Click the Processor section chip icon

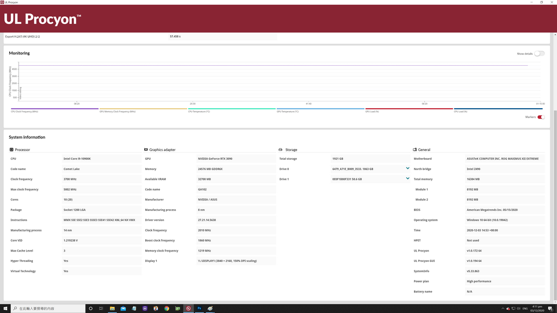11,150
